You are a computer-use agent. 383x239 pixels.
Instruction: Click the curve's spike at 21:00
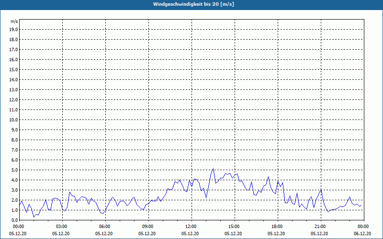click(321, 189)
